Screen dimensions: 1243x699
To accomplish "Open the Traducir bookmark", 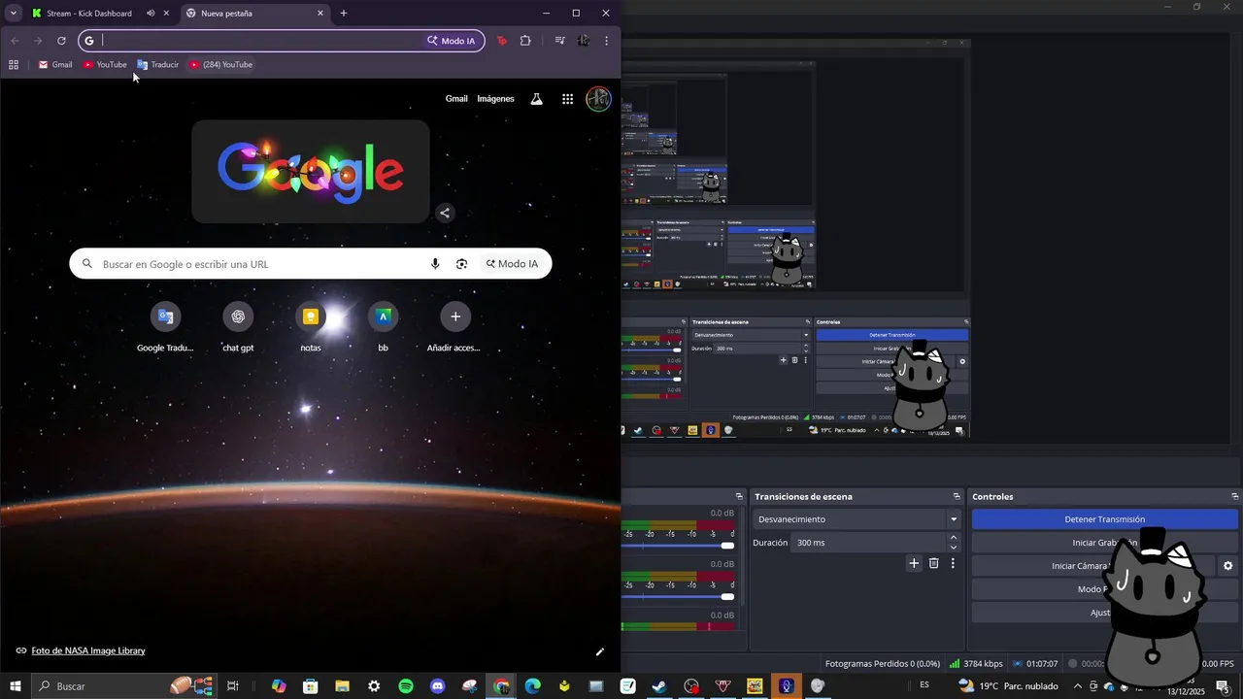I will [158, 65].
